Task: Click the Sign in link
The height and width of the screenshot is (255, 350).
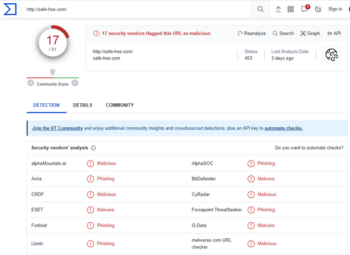Action: coord(335,9)
